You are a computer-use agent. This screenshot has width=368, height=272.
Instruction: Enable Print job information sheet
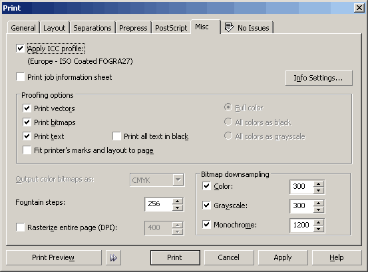pos(20,77)
